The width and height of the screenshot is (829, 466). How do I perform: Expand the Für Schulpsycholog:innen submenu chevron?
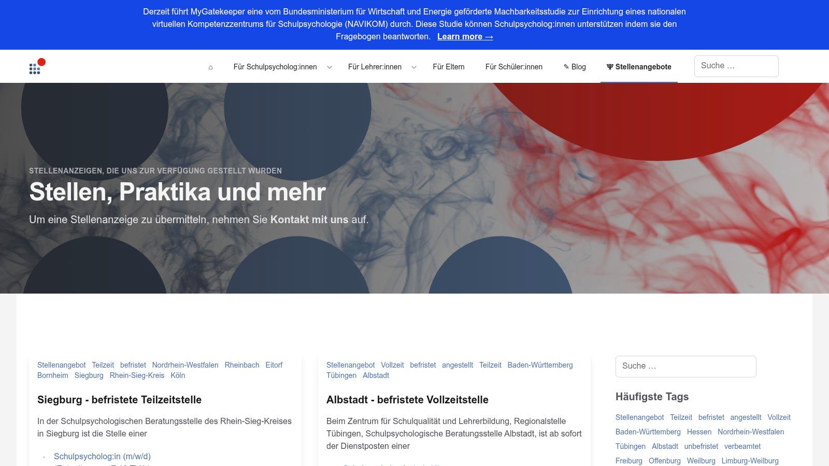coord(330,67)
